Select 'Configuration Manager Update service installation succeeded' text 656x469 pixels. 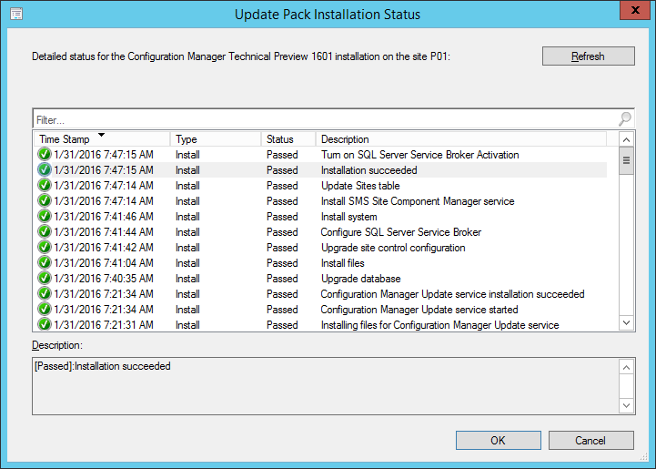pyautogui.click(x=452, y=294)
